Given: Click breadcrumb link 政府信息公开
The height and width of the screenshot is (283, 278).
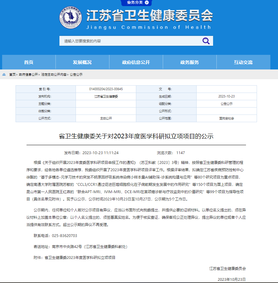Looking at the screenshot, I should tap(28, 75).
